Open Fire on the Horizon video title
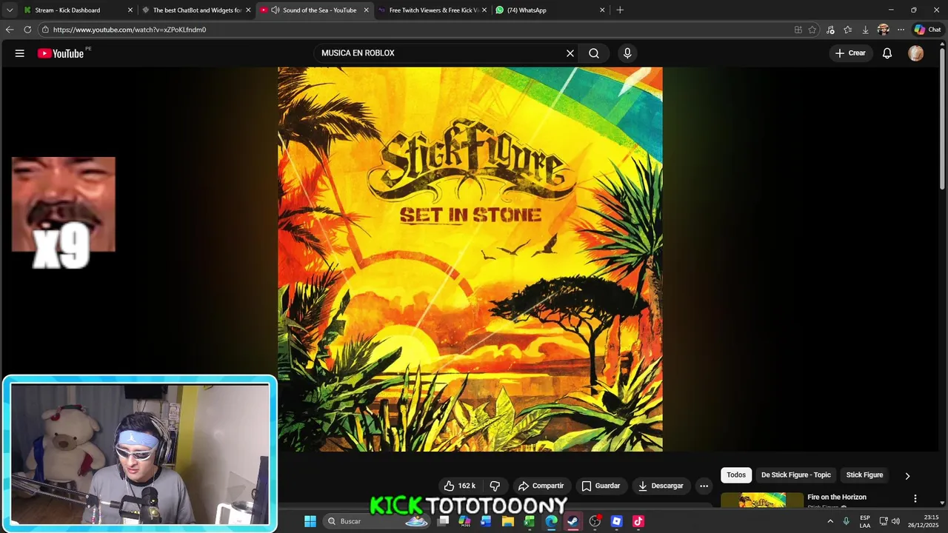The image size is (948, 533). coord(837,497)
